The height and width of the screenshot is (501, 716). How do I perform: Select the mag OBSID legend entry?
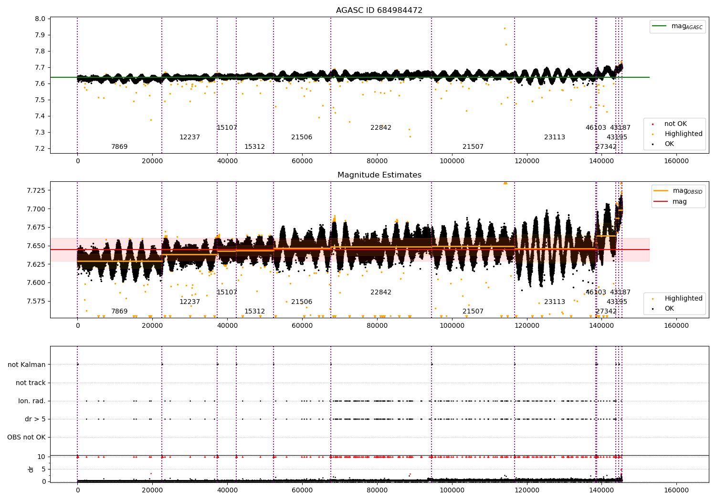tap(678, 191)
